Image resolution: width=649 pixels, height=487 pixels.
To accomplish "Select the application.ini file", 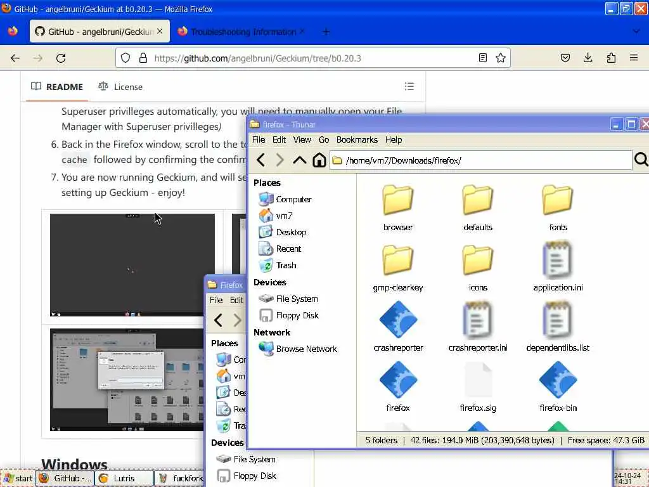I will [558, 267].
